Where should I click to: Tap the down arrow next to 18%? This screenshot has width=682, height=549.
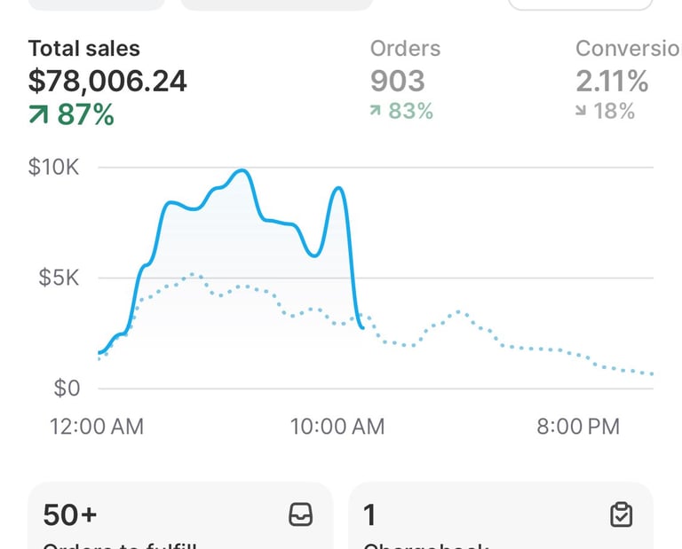(583, 112)
